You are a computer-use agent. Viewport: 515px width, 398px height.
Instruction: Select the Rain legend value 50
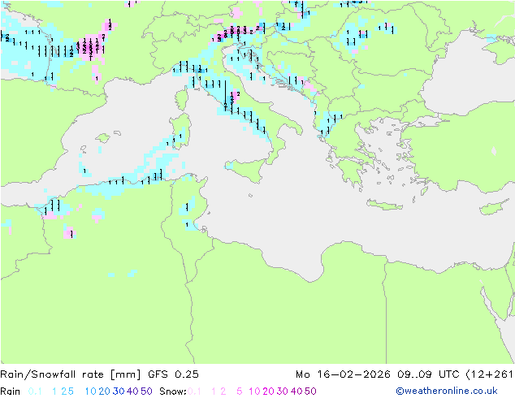[146, 392]
